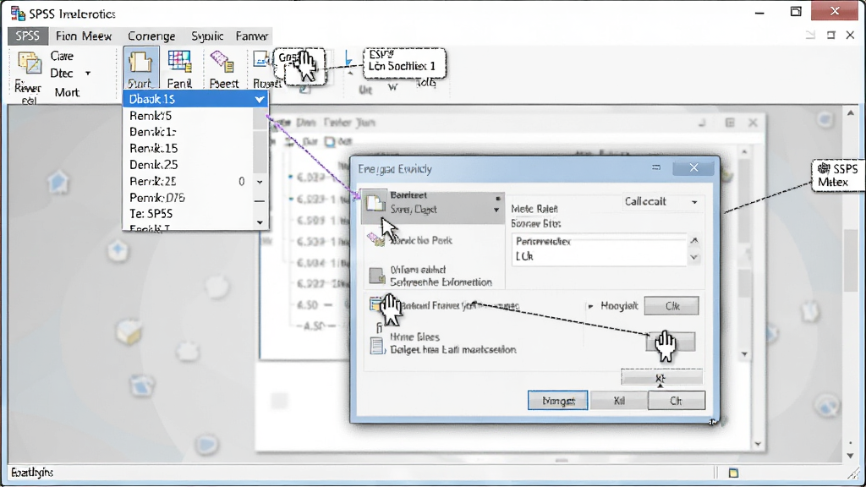Image resolution: width=866 pixels, height=487 pixels.
Task: Select the Hrme Blees entry text
Action: point(453,343)
